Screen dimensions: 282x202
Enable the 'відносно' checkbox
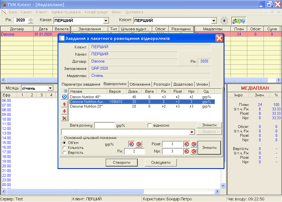[x=150, y=125]
